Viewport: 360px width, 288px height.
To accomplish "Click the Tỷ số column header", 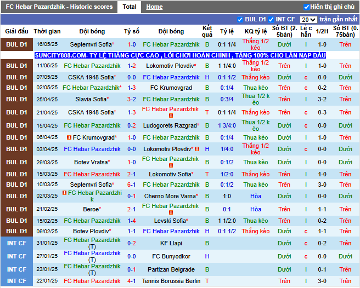I will coord(132,31).
